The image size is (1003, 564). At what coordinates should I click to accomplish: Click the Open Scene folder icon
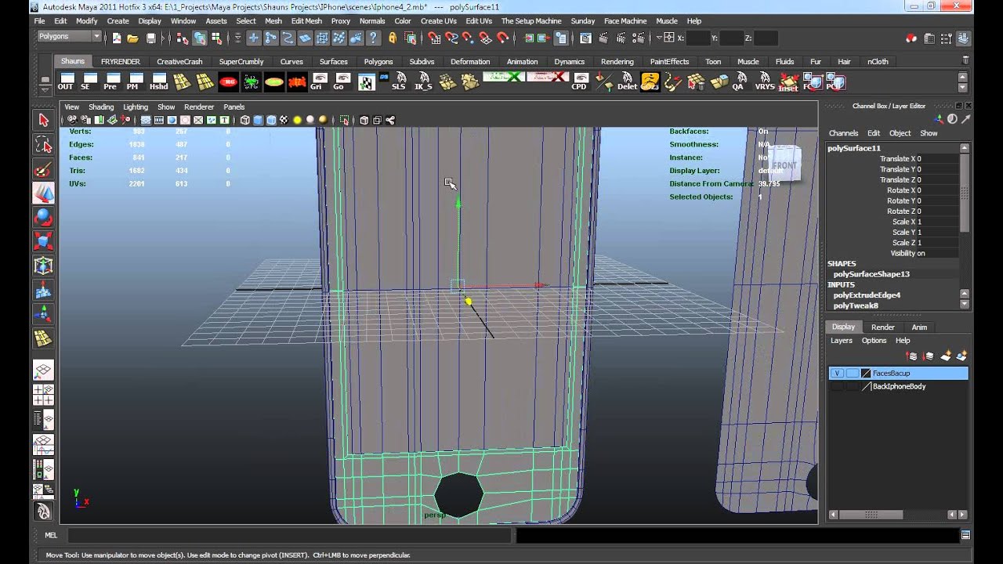click(133, 38)
